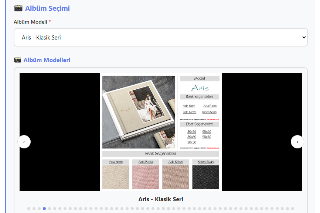Screen dimensions: 320x213
Task: Click camera icon beside Albüm Modelleri heading
Action: click(17, 60)
